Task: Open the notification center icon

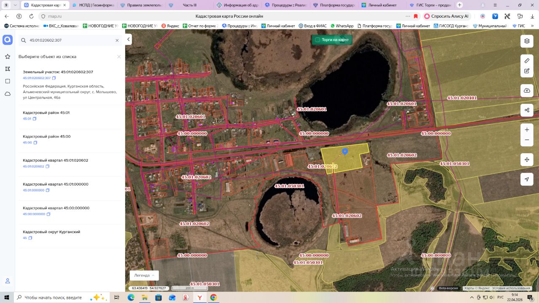Action: click(x=531, y=298)
